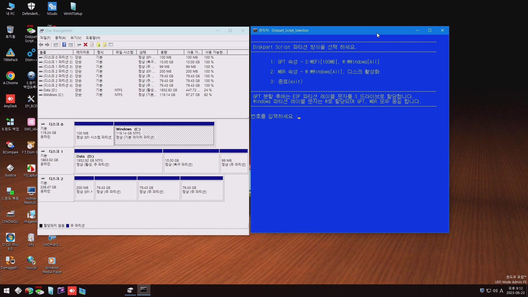Switch to the Disk Management taskbar button

tap(130, 290)
